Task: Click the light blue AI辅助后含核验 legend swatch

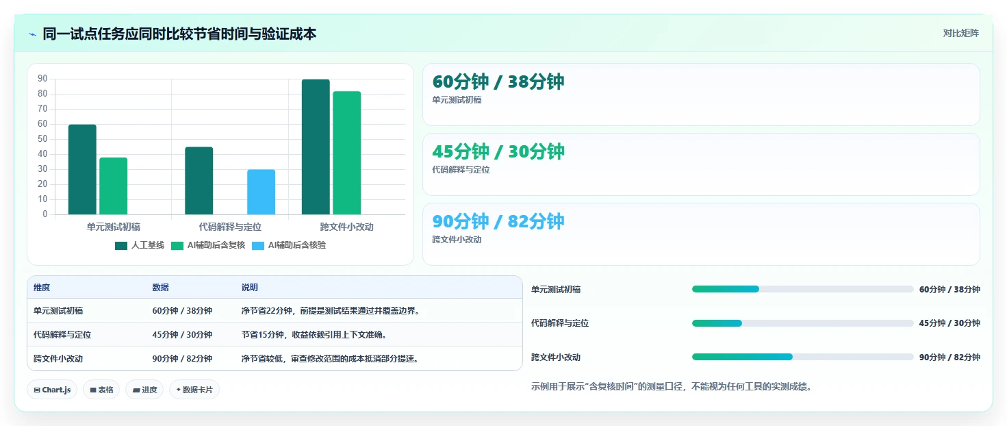Action: click(258, 245)
